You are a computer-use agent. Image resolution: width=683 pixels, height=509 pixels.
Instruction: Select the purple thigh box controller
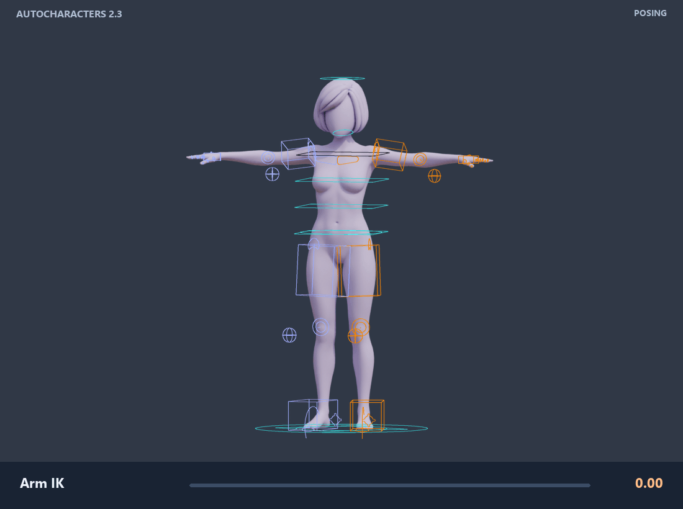pyautogui.click(x=323, y=271)
